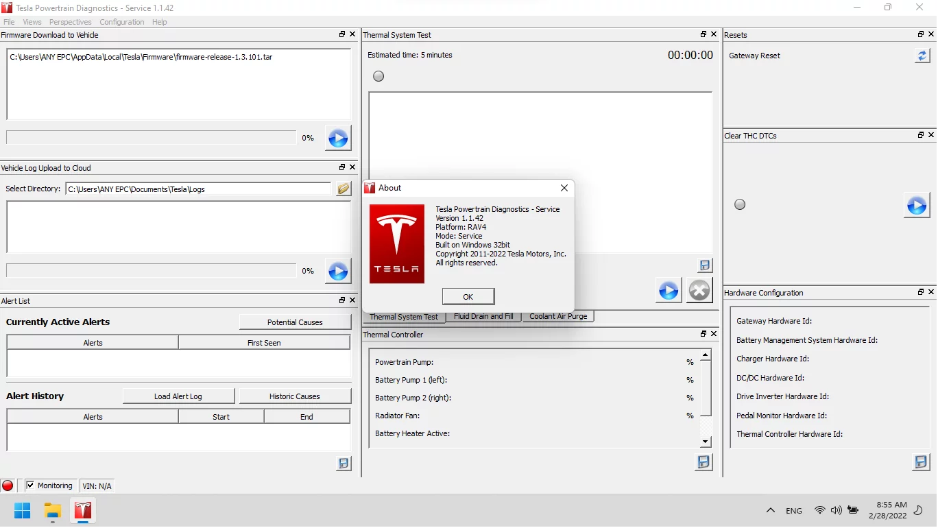Start the vehicle log upload to cloud
938x528 pixels.
click(337, 271)
